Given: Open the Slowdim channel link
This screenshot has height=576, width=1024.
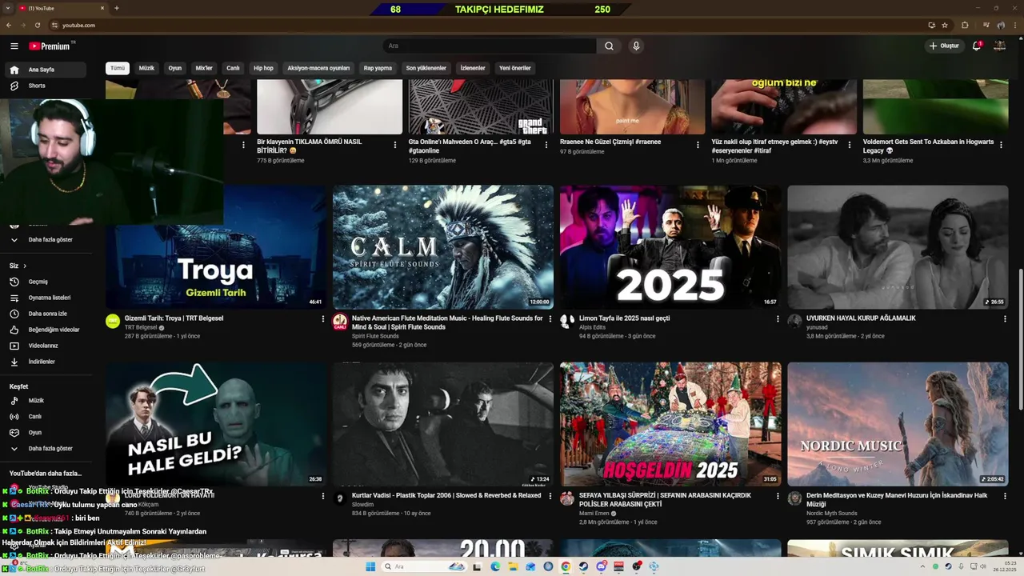Looking at the screenshot, I should 363,505.
